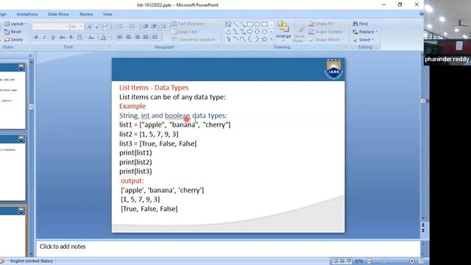Open the Select dropdown in Editing
This screenshot has height=265, width=471.
363,39
